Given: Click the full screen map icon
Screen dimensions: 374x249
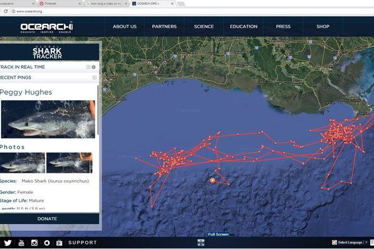Looking at the screenshot, I should (x=201, y=243).
